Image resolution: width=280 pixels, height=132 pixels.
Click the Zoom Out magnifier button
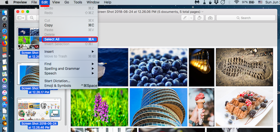pos(32,18)
